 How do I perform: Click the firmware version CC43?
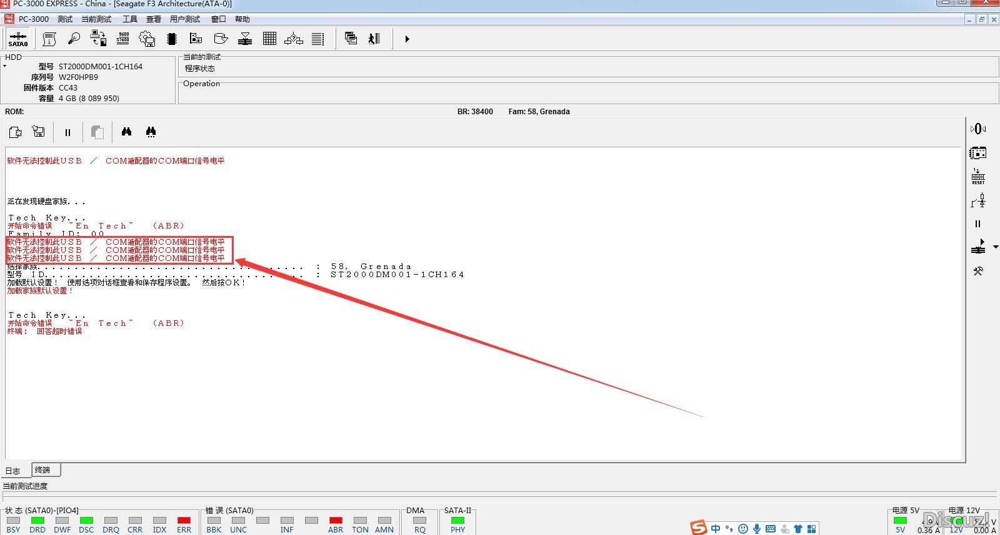pyautogui.click(x=68, y=88)
